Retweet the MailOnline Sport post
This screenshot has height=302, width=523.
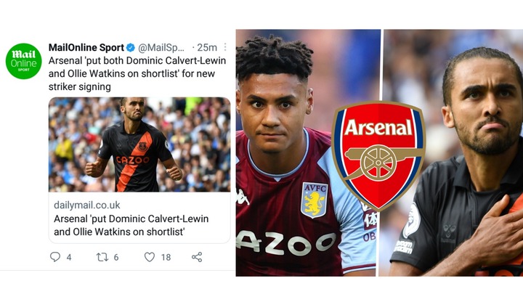[102, 257]
